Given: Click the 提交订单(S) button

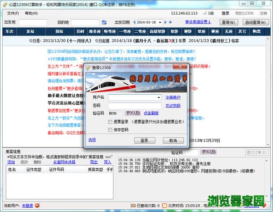Looking at the screenshot, I should (x=257, y=153).
